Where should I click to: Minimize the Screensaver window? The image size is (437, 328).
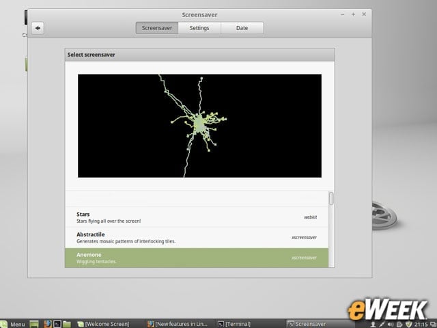[x=343, y=14]
